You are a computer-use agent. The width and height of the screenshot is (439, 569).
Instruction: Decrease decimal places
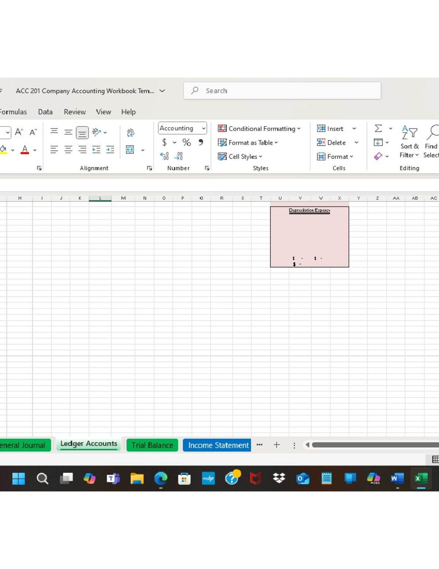[x=178, y=156]
